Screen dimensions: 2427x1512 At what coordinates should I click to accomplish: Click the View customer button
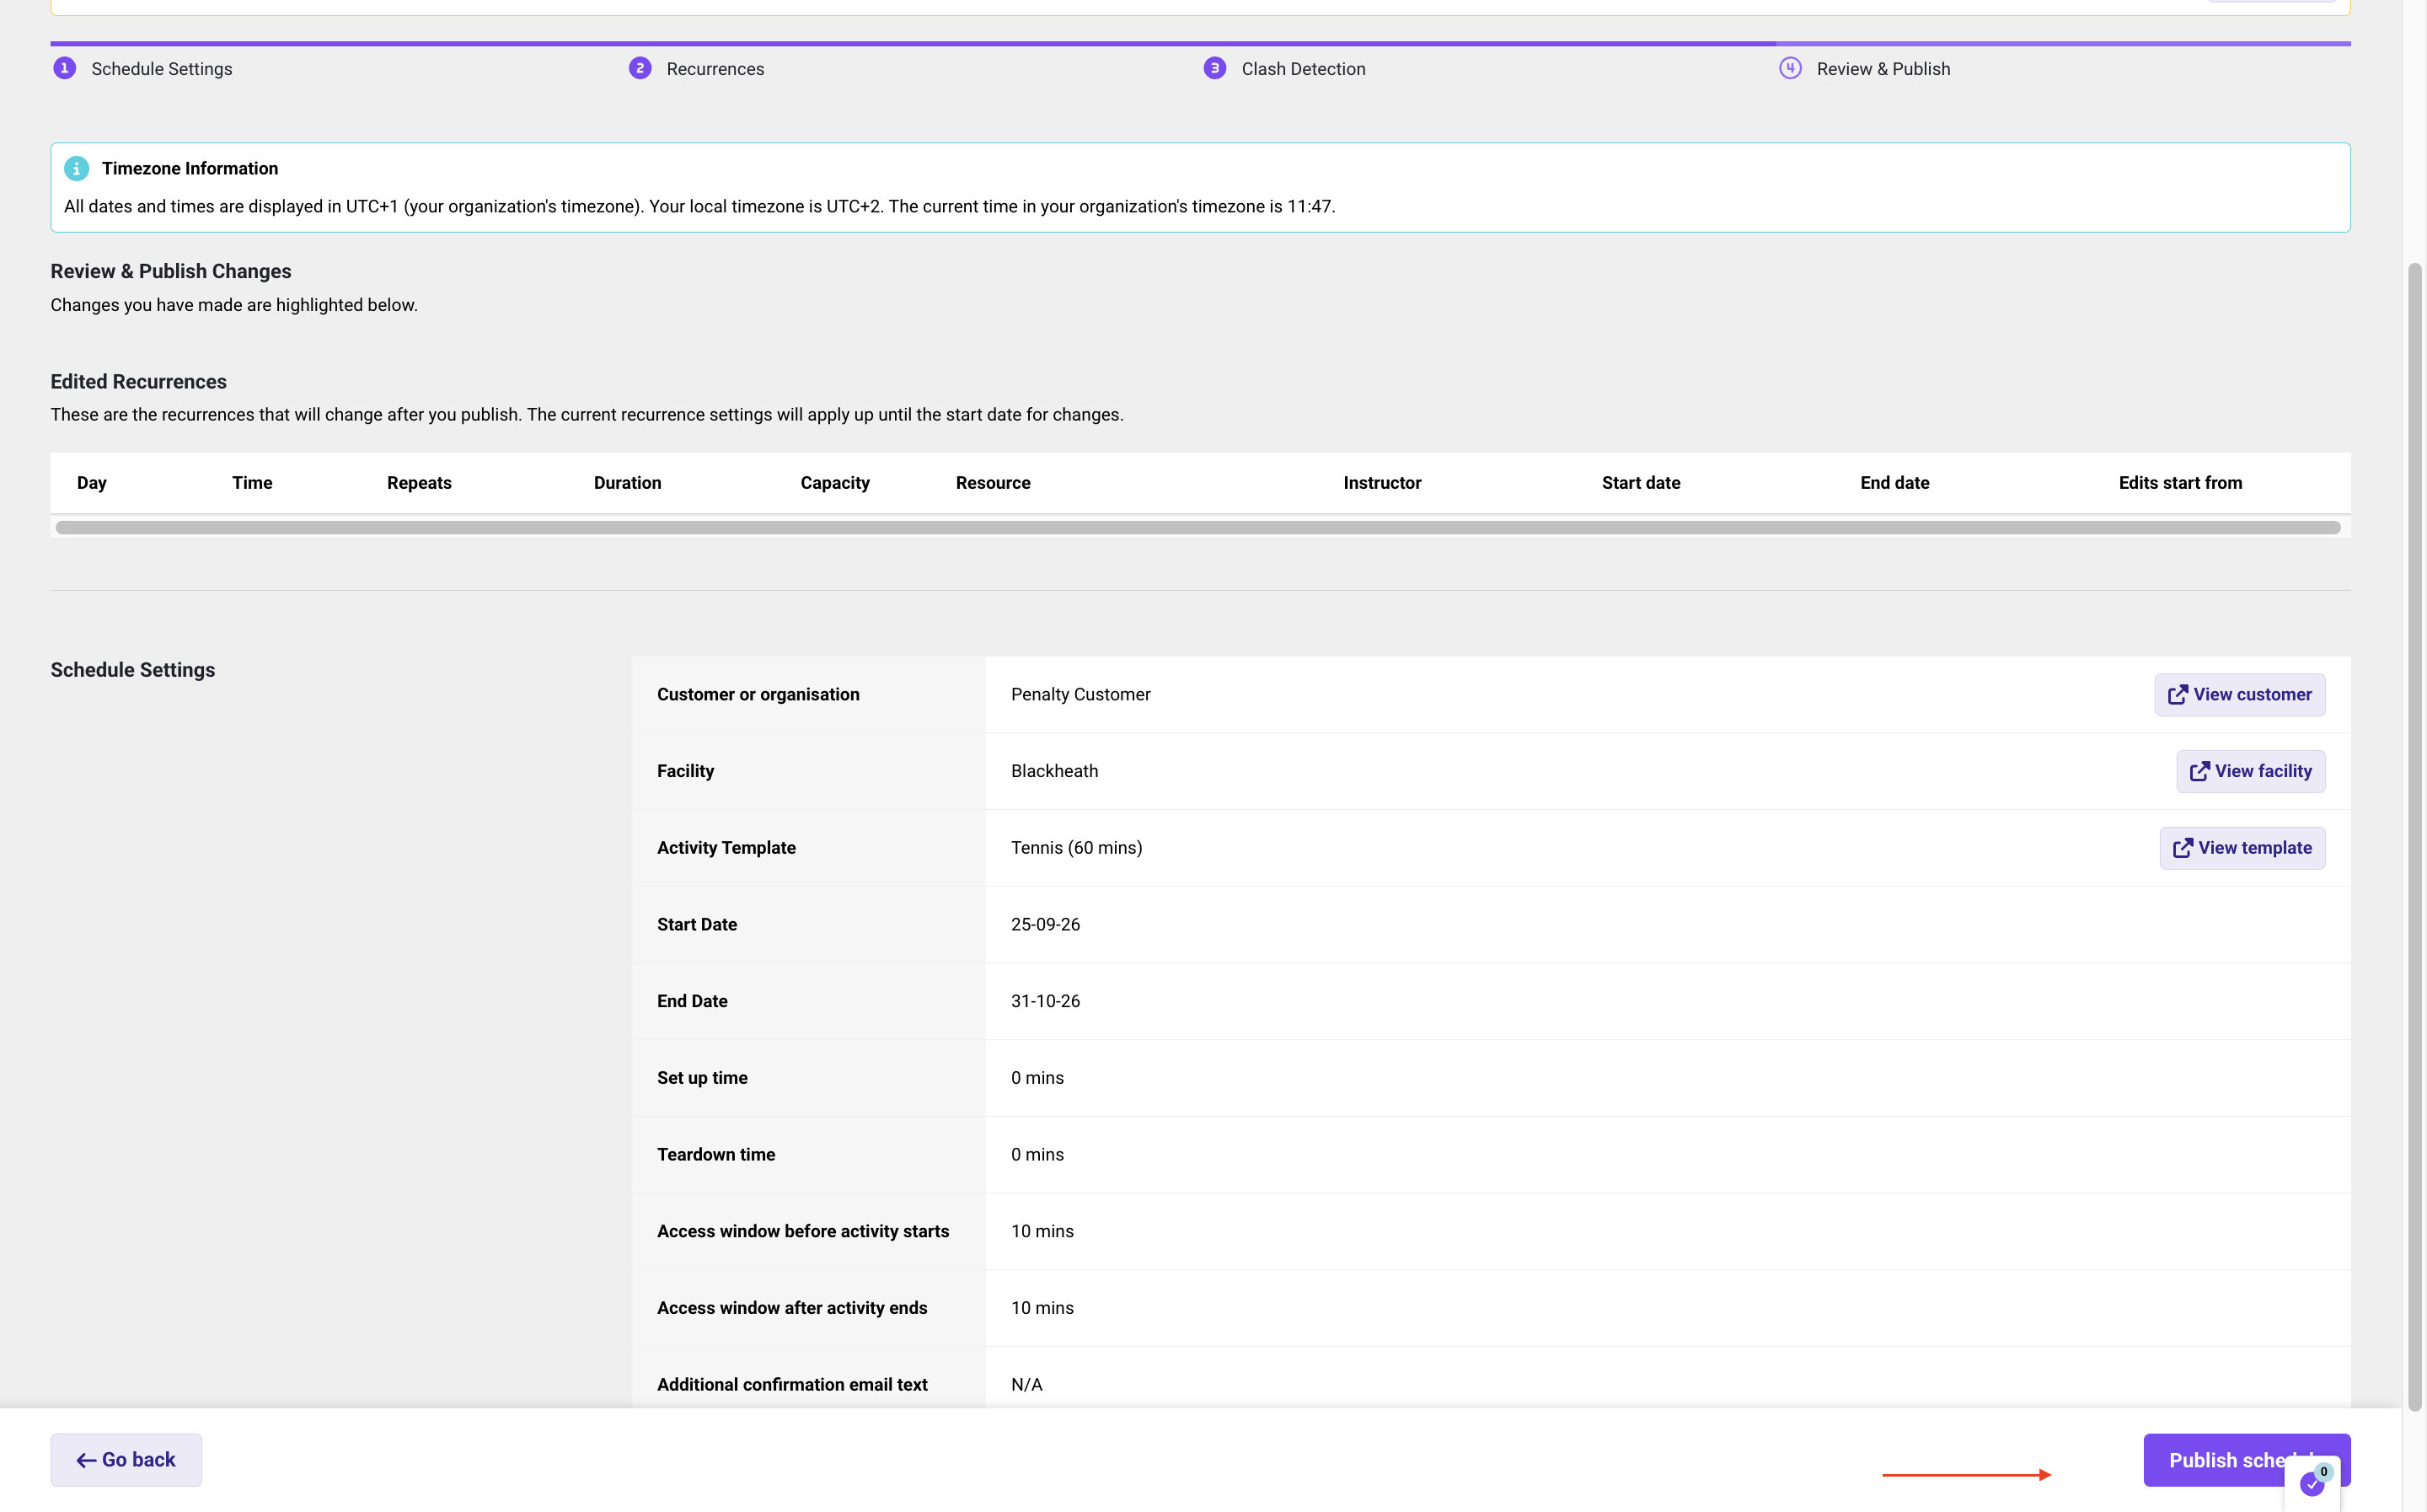click(x=2239, y=695)
